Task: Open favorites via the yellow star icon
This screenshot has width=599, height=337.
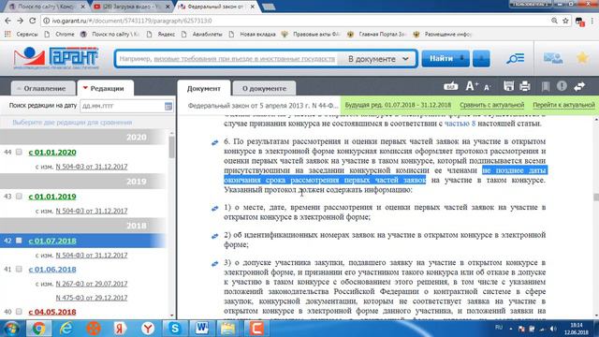Action: (x=582, y=58)
